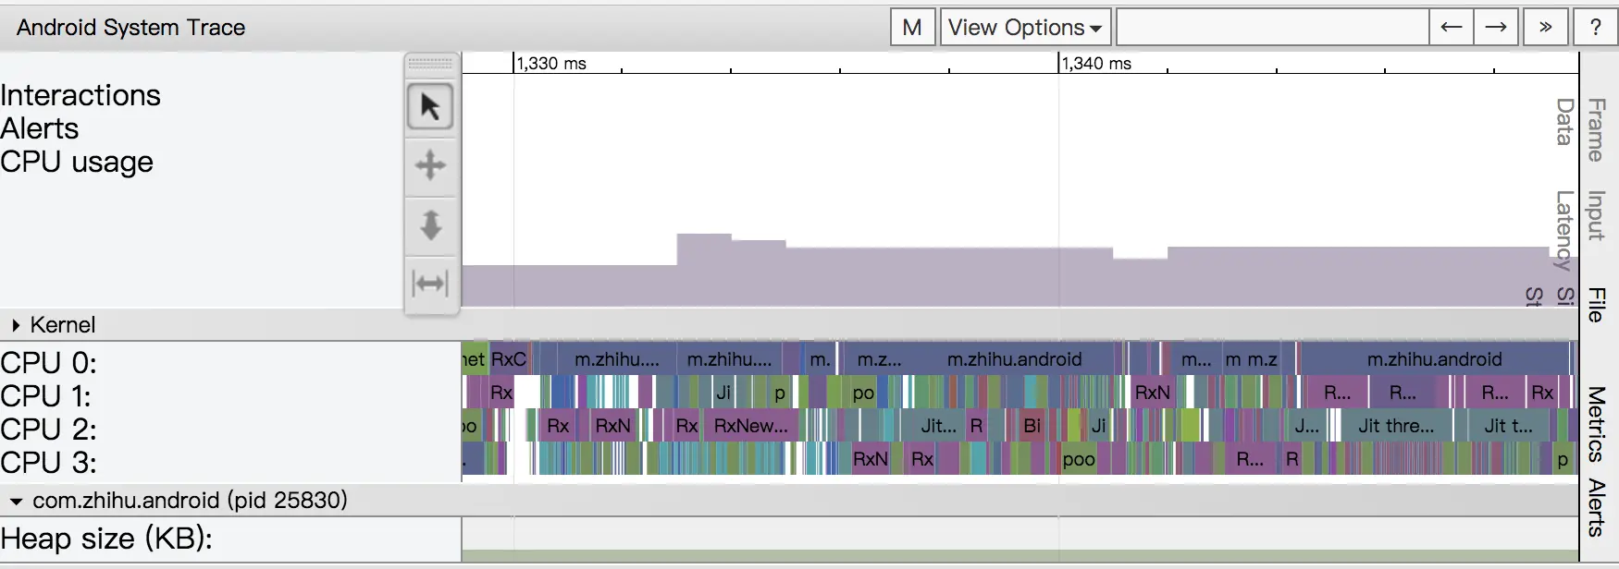Open help with the question mark button

pos(1596,27)
